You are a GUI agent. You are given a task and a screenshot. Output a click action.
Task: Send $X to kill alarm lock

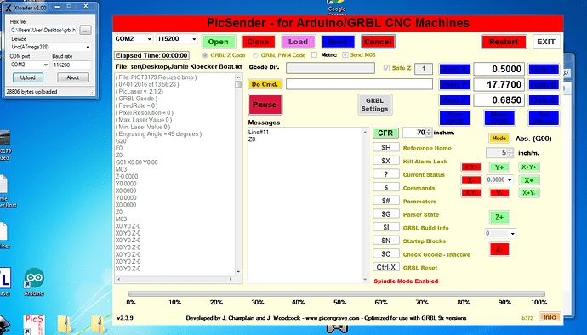(386, 161)
